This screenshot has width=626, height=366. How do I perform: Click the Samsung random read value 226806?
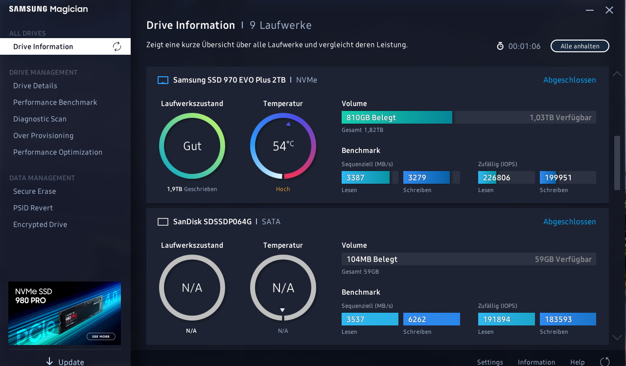tap(506, 177)
